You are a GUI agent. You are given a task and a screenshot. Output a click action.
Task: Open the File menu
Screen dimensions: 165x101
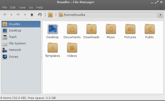tap(5, 7)
